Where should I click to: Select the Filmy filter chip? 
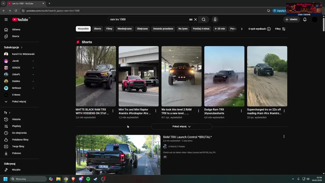109,29
